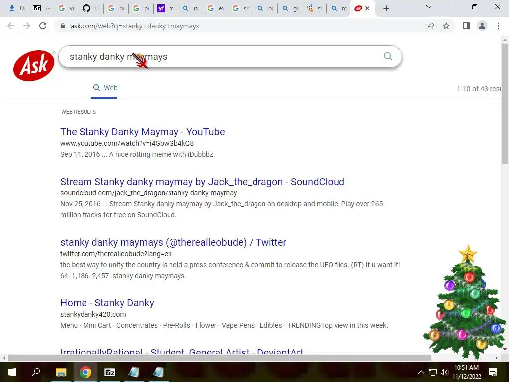Click the Chrome icon in the taskbar

pyautogui.click(x=85, y=372)
